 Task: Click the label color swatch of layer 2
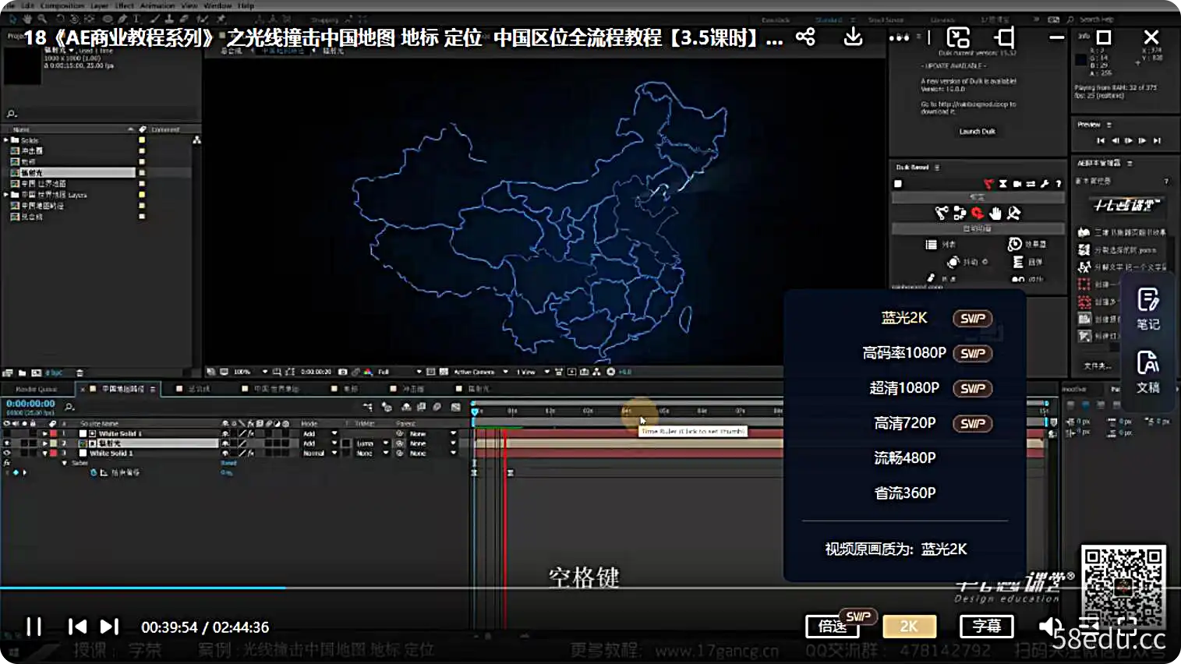pos(53,443)
